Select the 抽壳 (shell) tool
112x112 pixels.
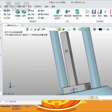[24, 13]
